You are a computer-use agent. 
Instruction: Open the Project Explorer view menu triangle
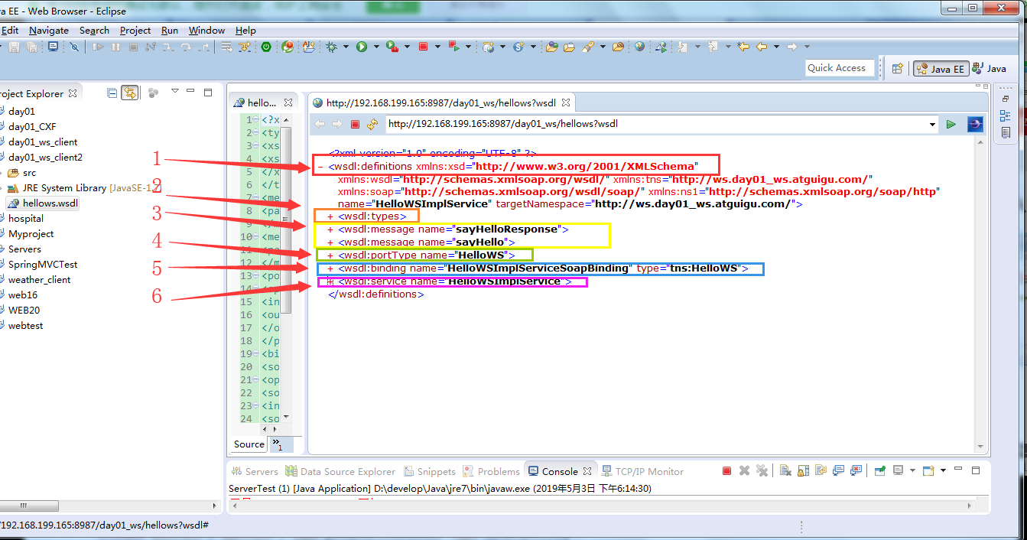pos(174,91)
